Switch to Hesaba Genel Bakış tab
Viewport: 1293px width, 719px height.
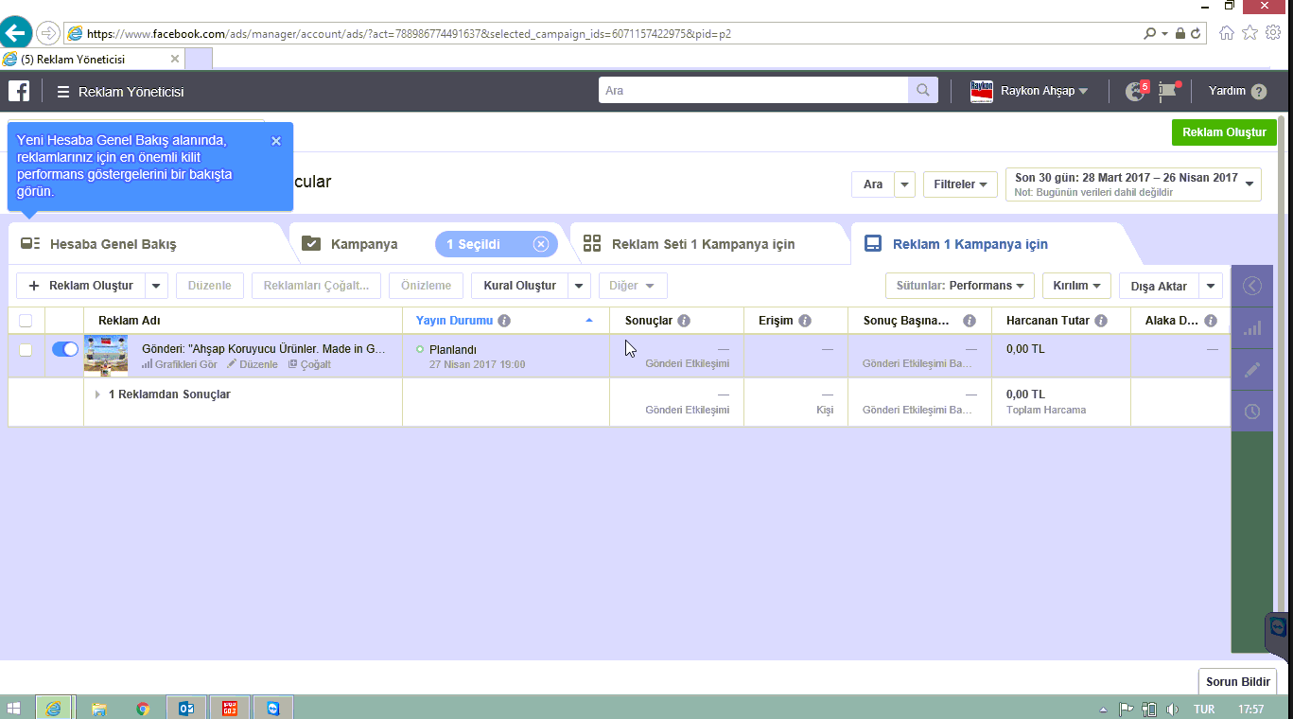[x=113, y=244]
